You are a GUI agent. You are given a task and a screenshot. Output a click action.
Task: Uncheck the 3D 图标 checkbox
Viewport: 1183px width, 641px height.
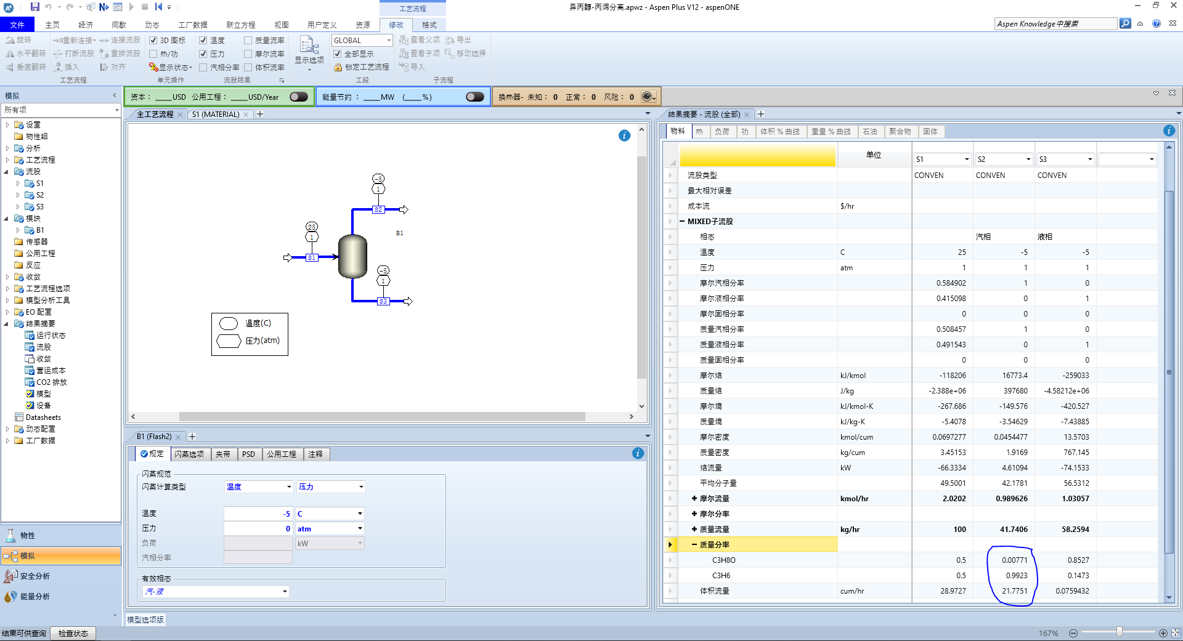153,40
